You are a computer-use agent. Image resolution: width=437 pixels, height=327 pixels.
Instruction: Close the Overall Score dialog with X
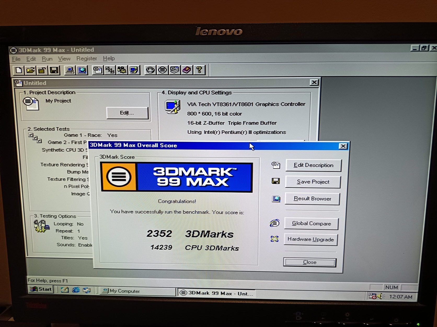[x=343, y=146]
